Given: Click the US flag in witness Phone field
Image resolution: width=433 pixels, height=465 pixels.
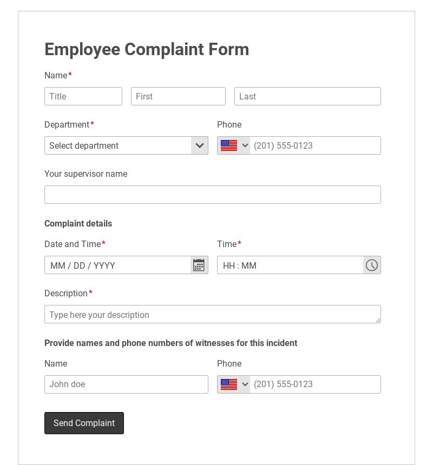Looking at the screenshot, I should coord(229,384).
